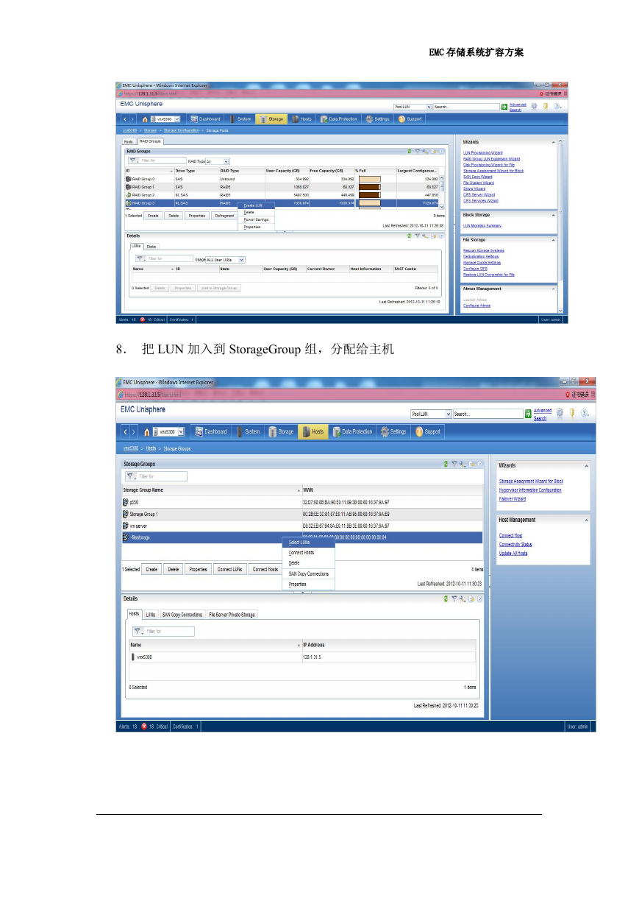Click the green search go button in lower window
This screenshot has width=639, height=904.
coord(526,414)
